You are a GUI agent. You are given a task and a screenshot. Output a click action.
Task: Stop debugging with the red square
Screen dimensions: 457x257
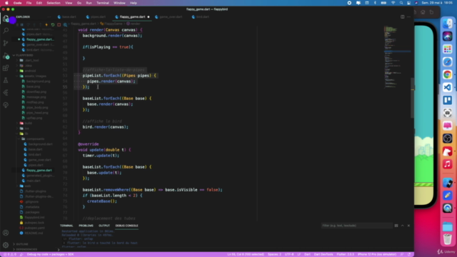click(x=59, y=25)
